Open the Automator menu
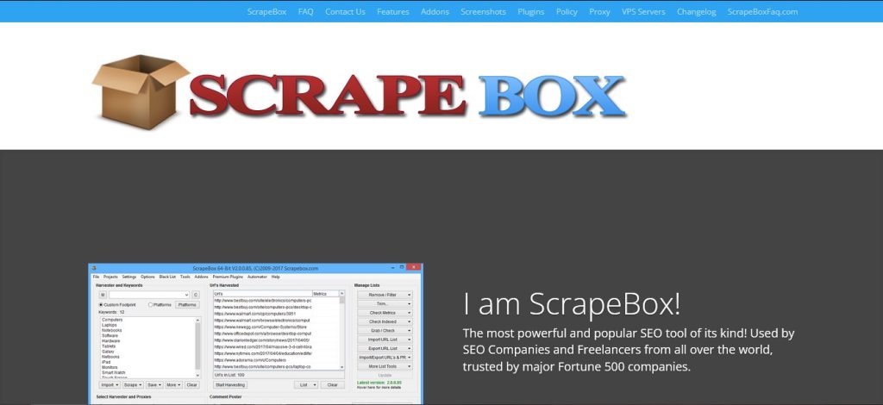 coord(257,277)
